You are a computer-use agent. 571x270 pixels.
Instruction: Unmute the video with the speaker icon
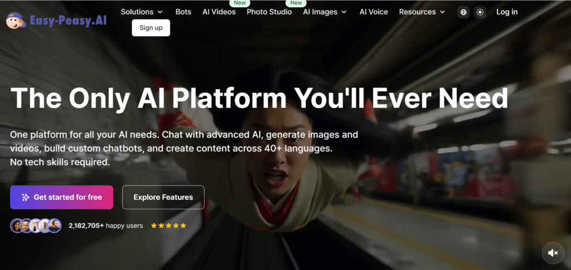point(553,253)
